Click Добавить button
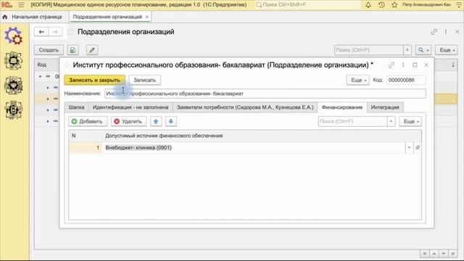464x261 pixels. point(88,121)
